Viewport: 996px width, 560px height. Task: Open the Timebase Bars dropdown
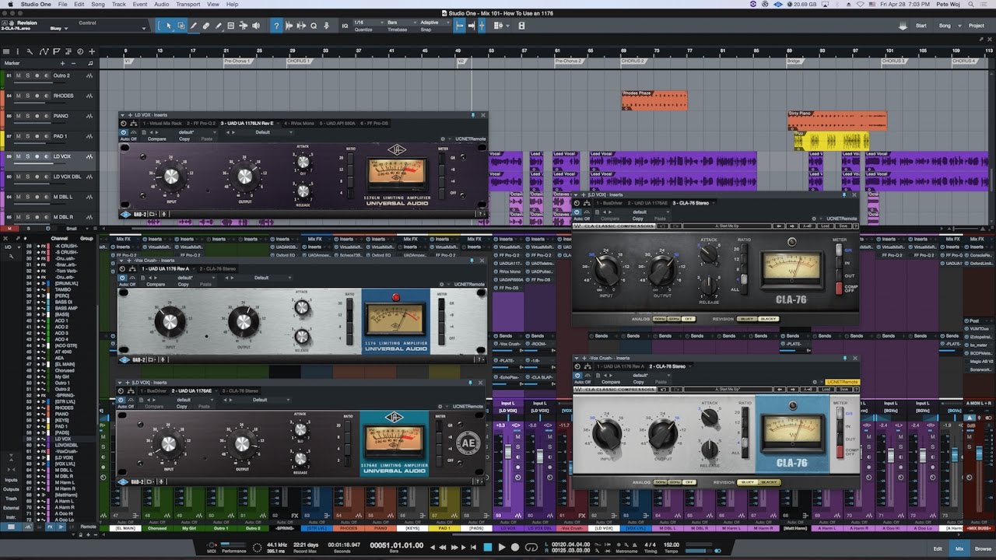(x=401, y=23)
